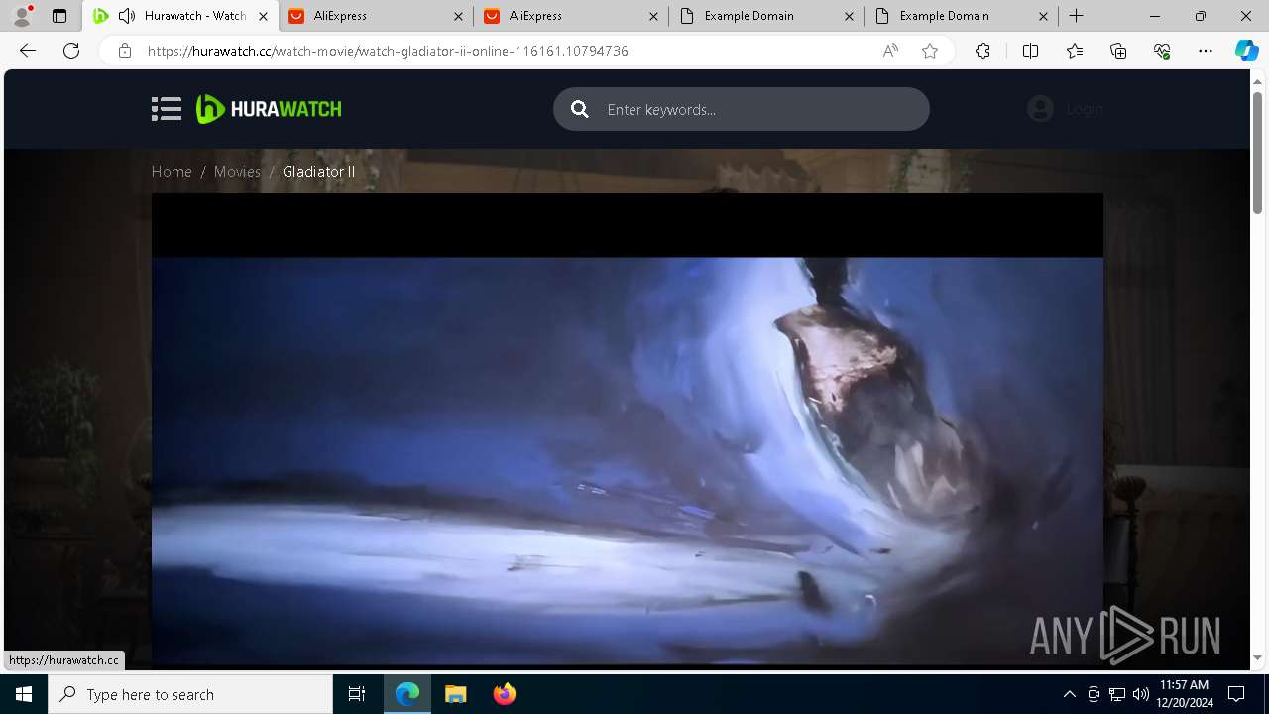The width and height of the screenshot is (1269, 714).
Task: Close the first Example Domain tab
Action: (x=849, y=16)
